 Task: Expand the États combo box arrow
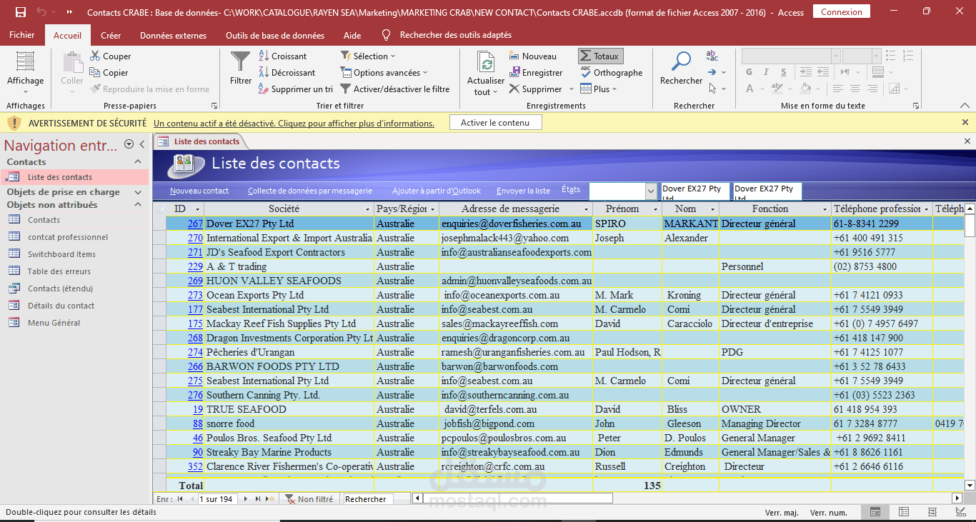[x=651, y=191]
